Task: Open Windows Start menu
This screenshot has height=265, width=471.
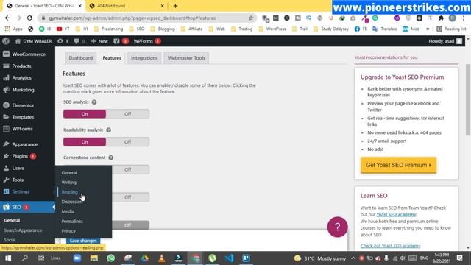Action: coord(8,258)
